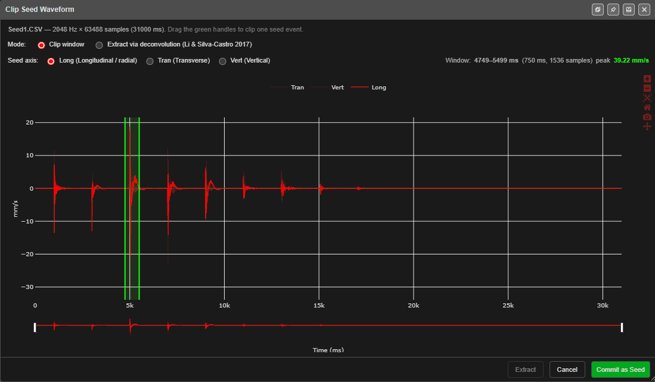This screenshot has height=382, width=655.
Task: Click the Seed axis: label
Action: 23,61
